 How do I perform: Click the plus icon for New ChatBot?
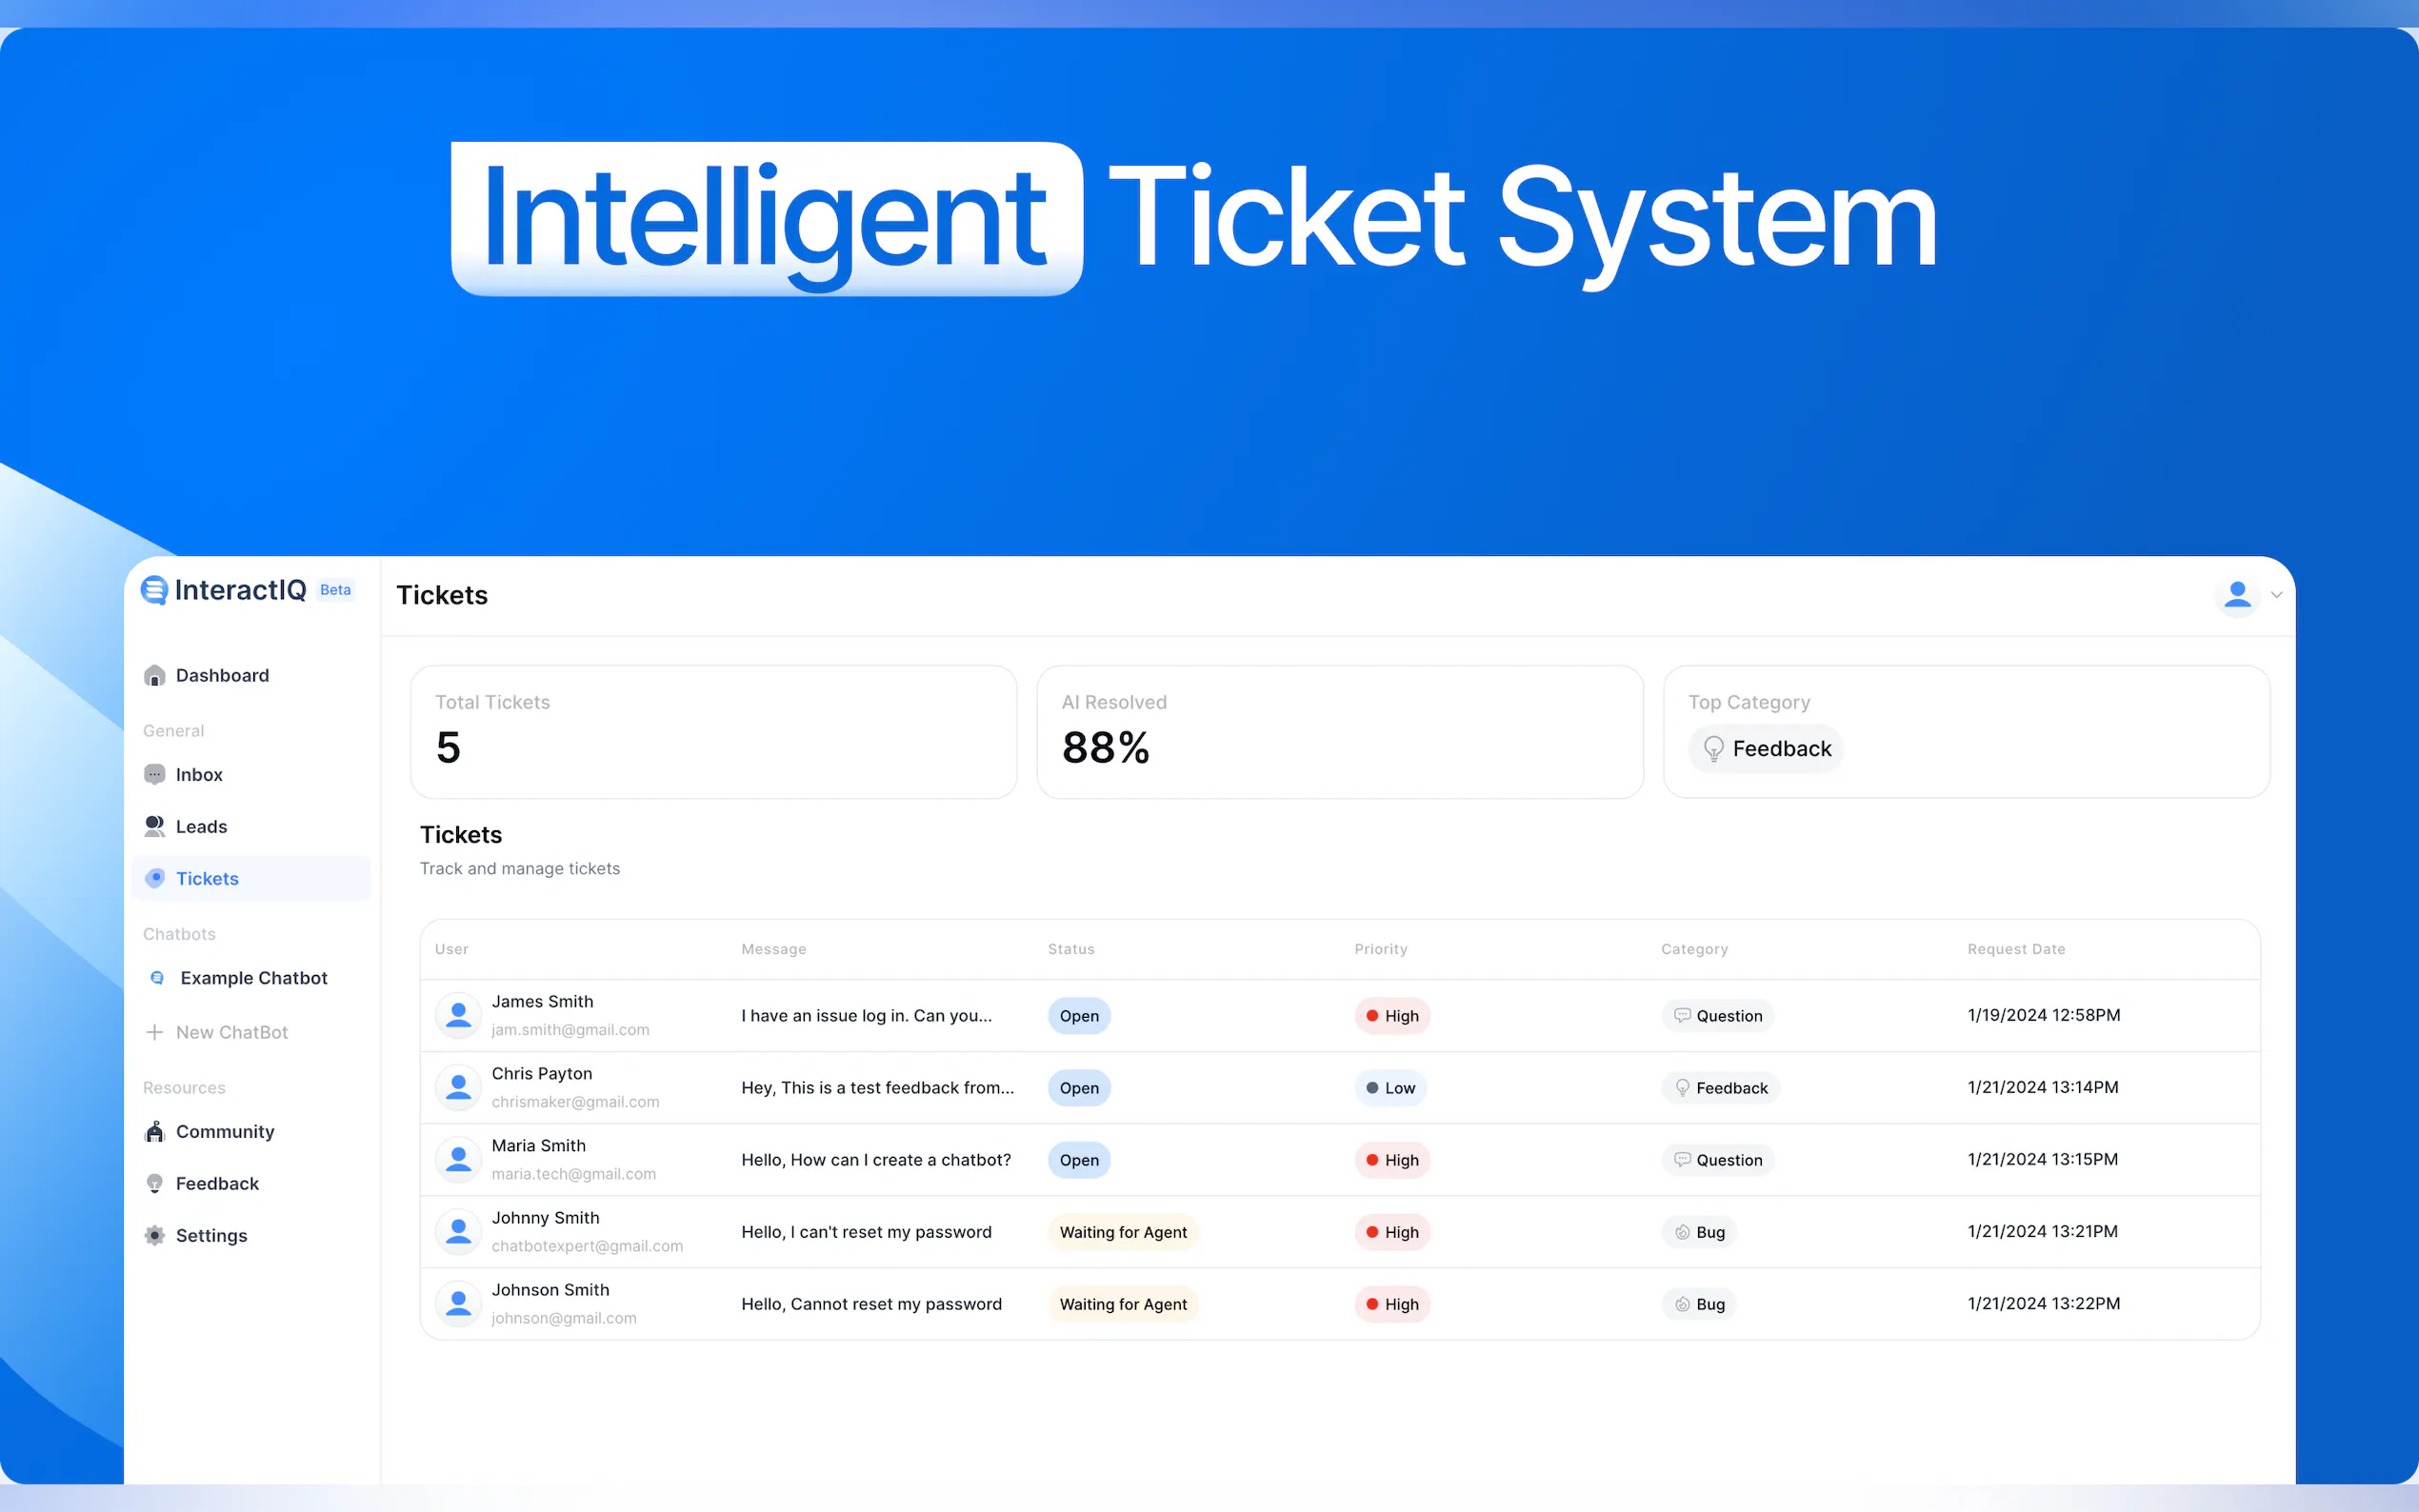click(x=154, y=1032)
